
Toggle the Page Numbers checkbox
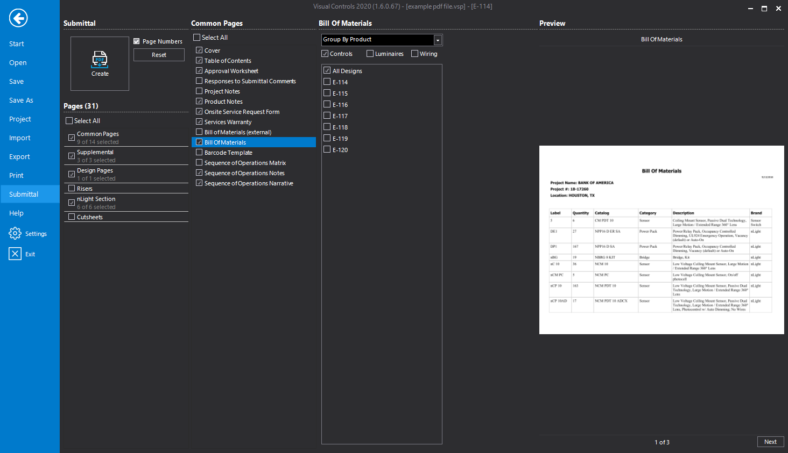pos(137,41)
